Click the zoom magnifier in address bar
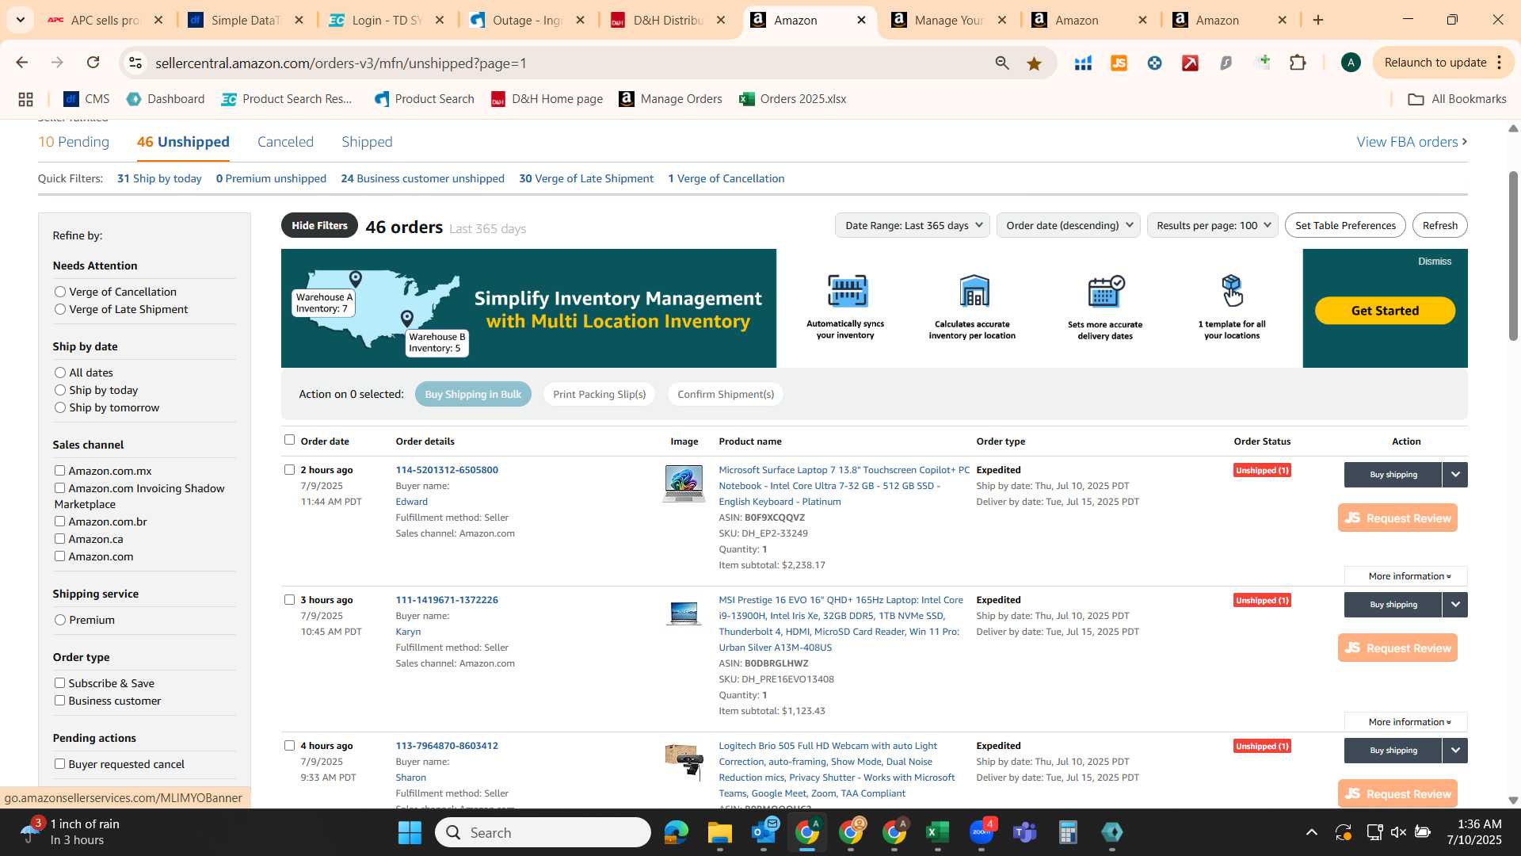The image size is (1521, 856). click(1002, 63)
